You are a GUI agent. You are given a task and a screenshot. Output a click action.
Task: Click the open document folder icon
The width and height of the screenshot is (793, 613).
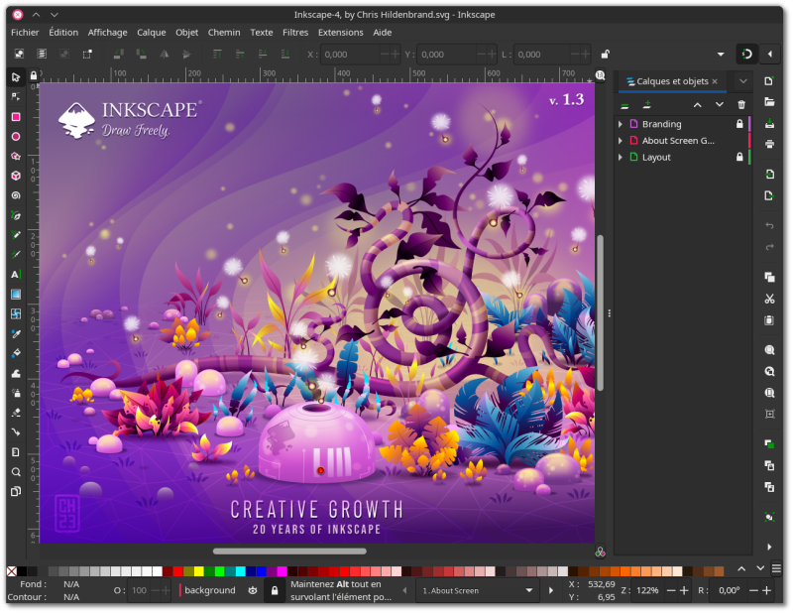769,102
